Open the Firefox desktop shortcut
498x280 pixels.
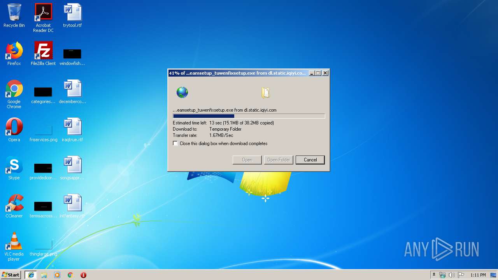click(14, 54)
